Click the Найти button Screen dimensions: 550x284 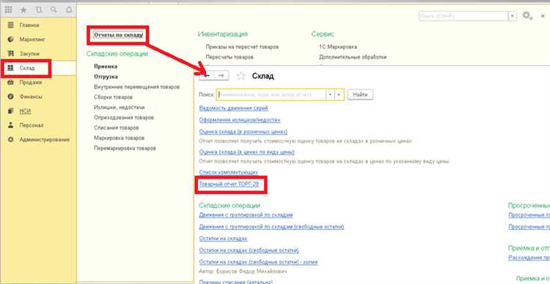click(x=360, y=95)
